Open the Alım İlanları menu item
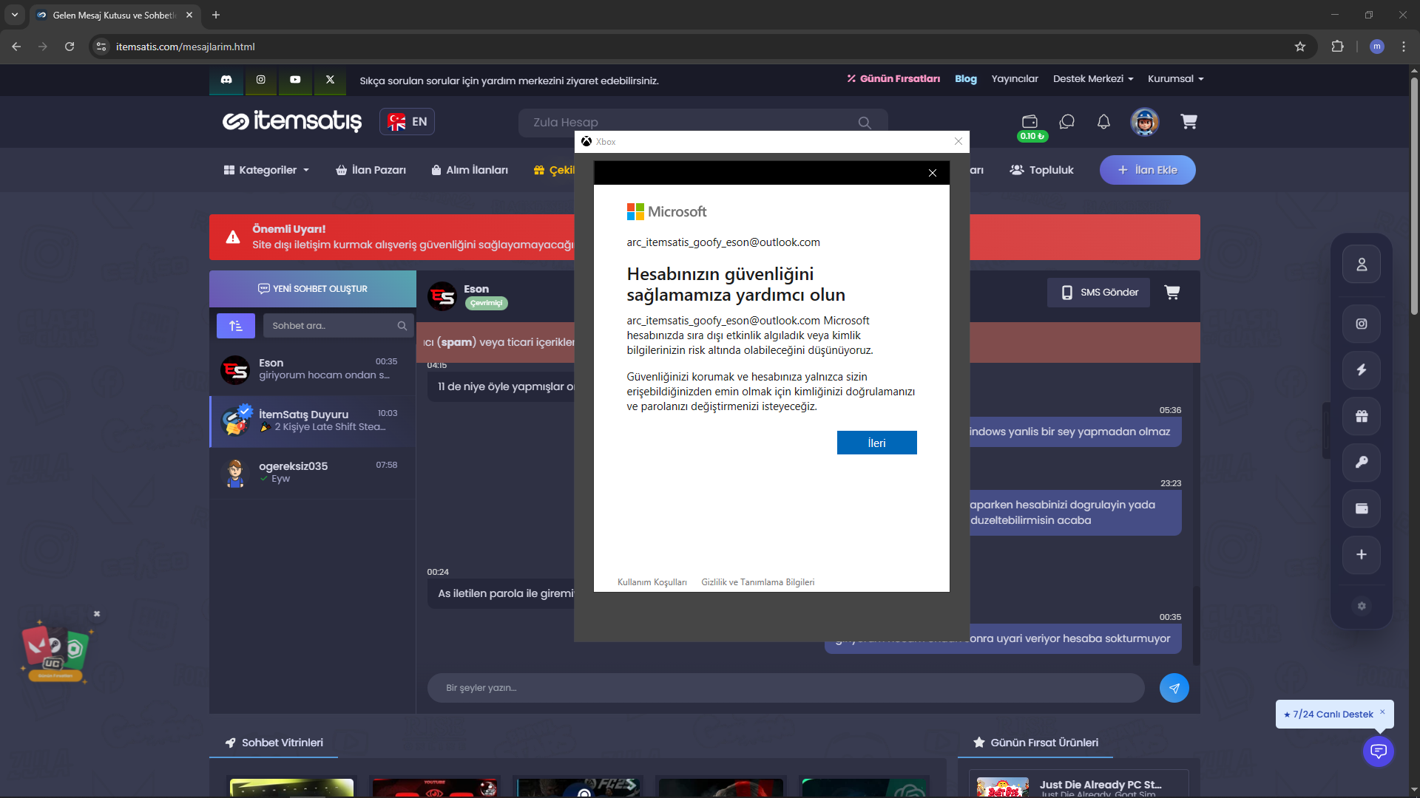This screenshot has height=798, width=1420. [x=470, y=170]
